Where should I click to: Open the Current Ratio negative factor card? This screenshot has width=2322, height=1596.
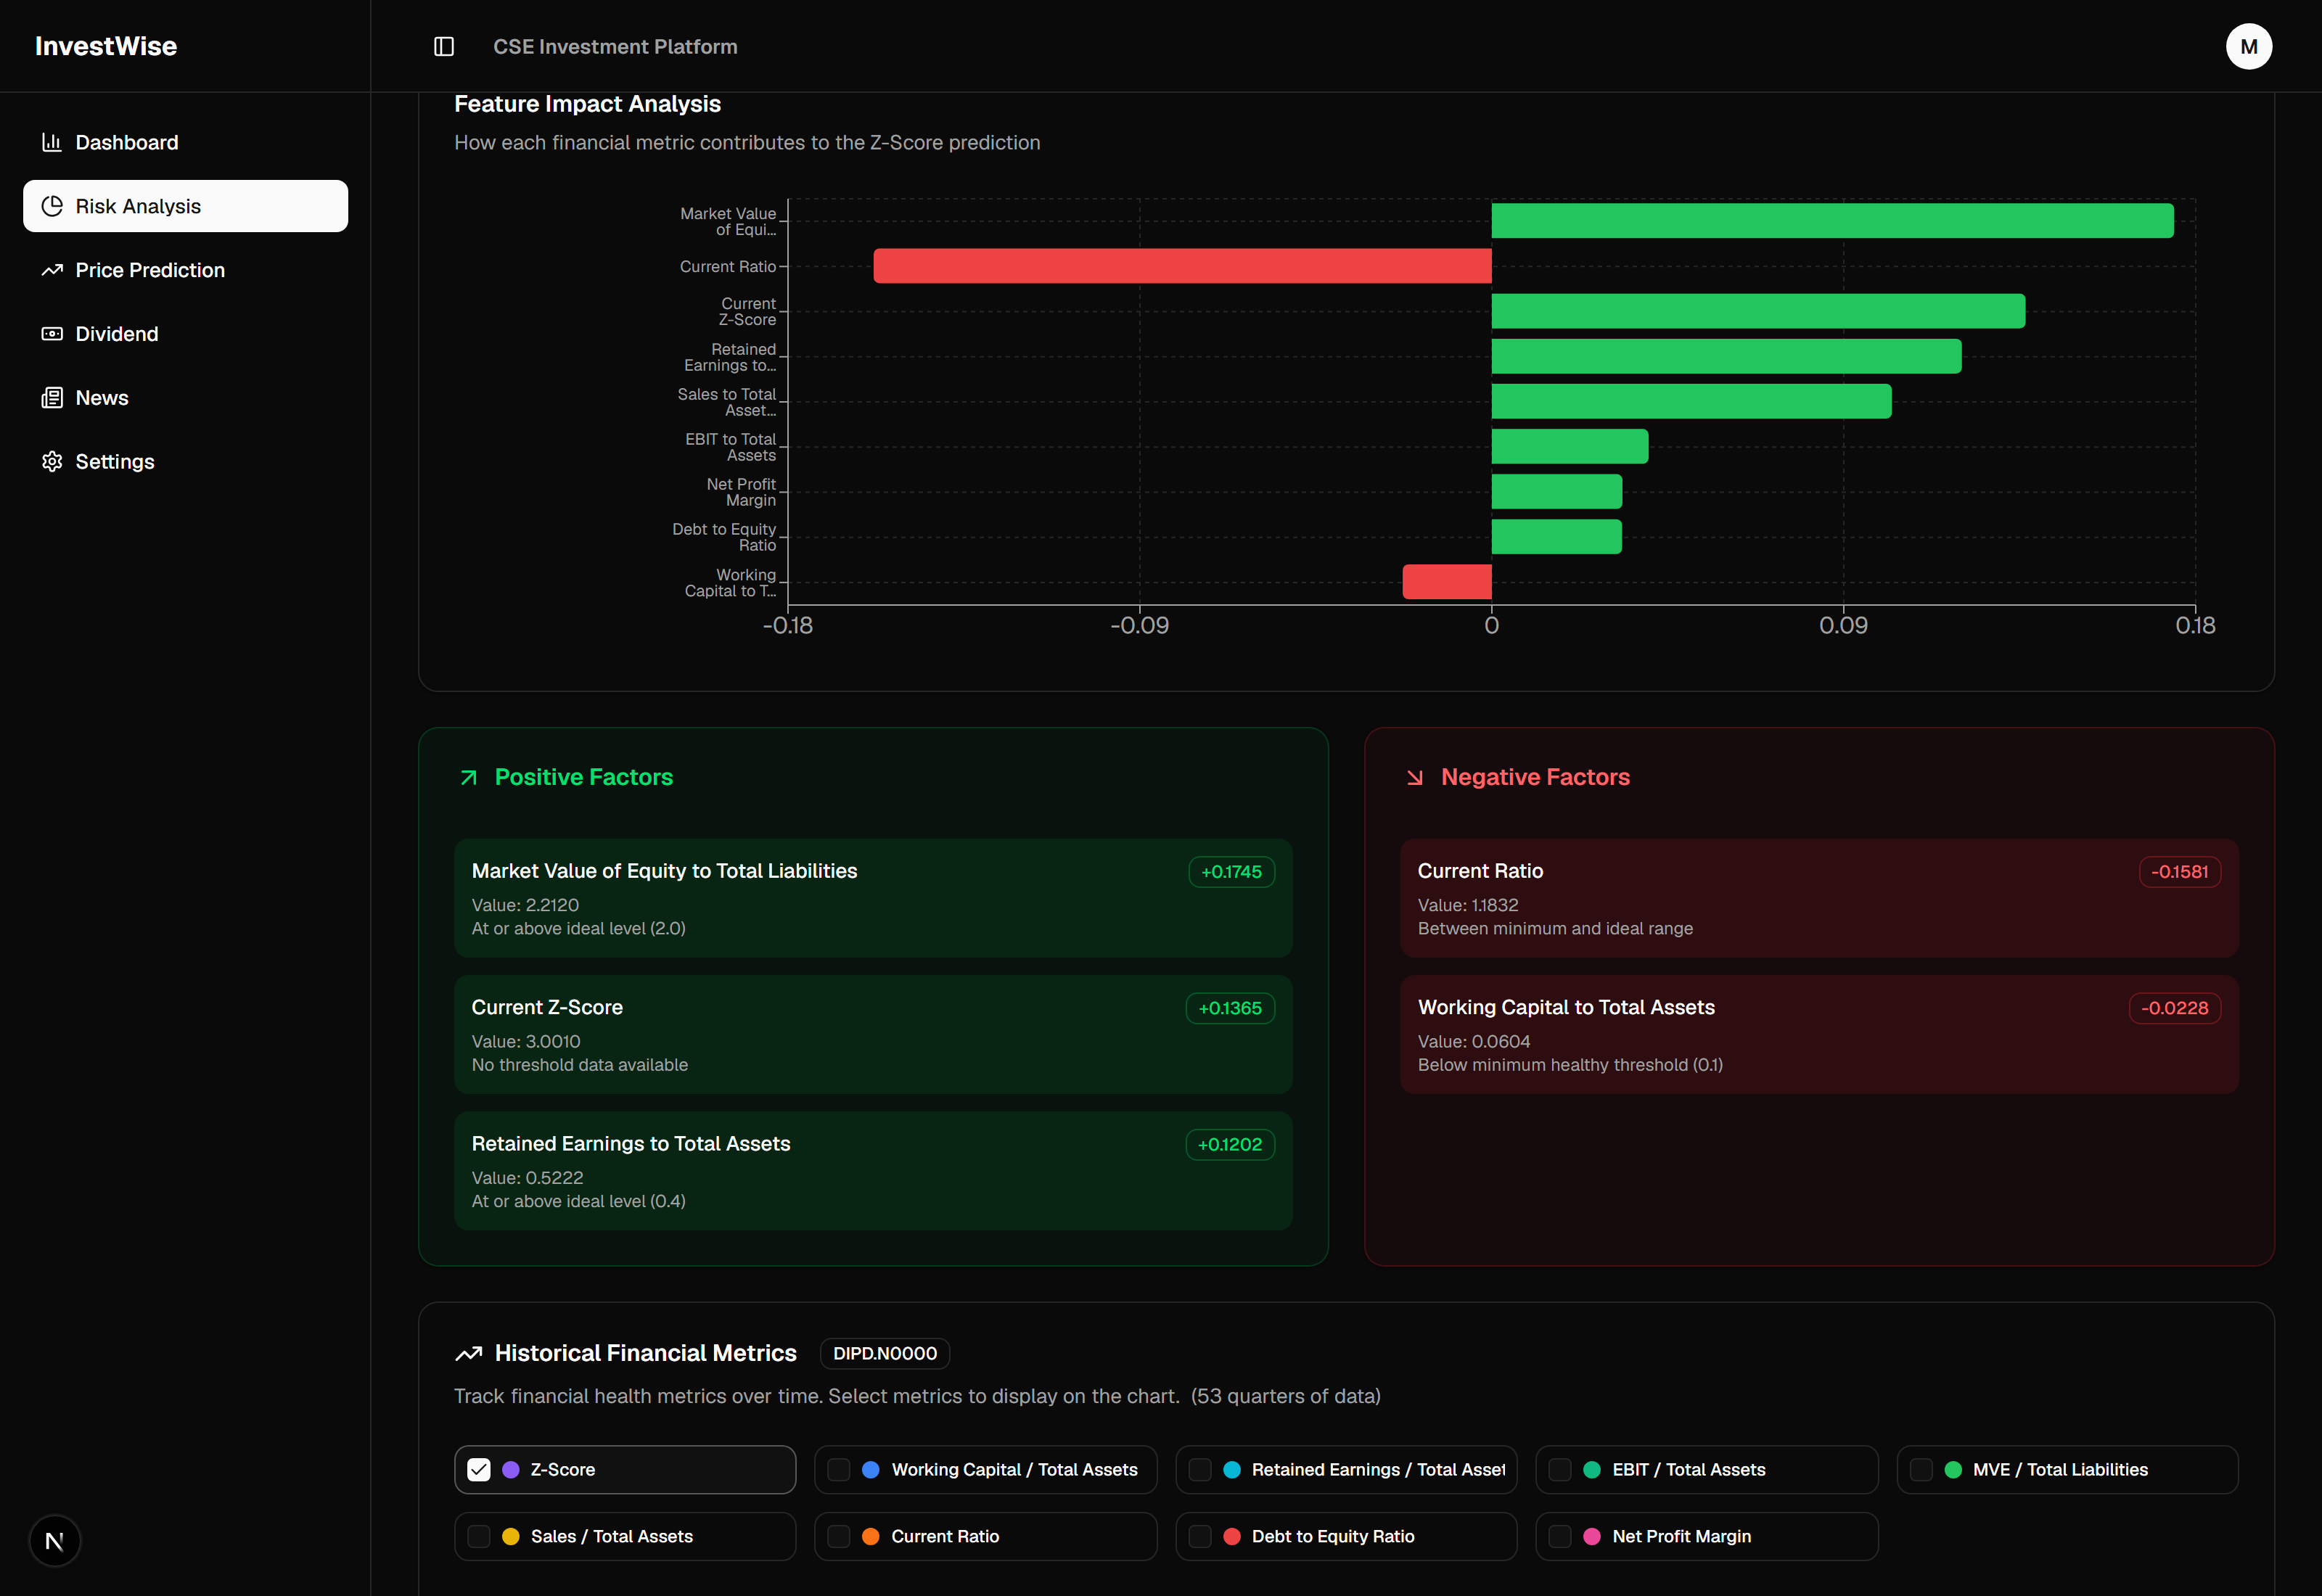coord(1819,898)
